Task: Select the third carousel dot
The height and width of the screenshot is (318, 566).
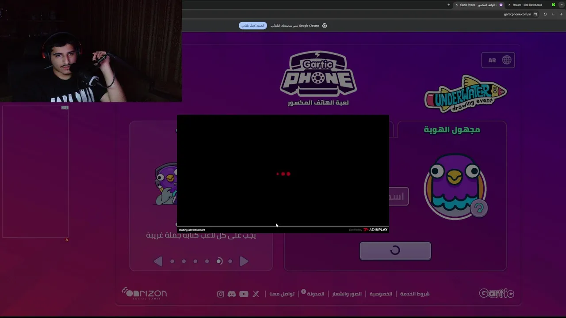Action: click(x=195, y=261)
